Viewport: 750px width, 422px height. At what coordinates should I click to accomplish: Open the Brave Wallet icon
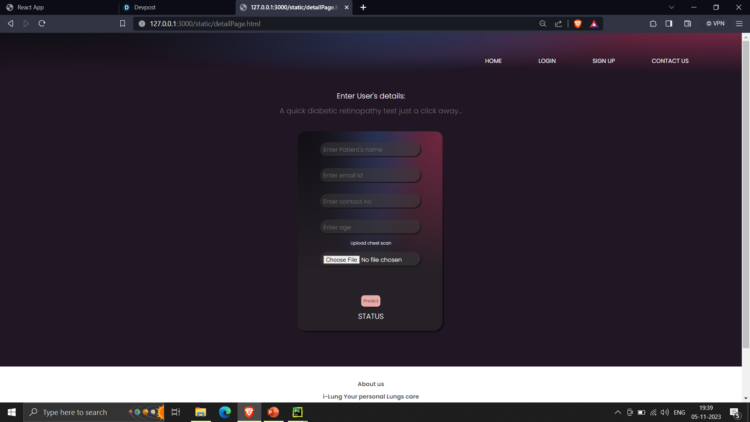tap(688, 24)
